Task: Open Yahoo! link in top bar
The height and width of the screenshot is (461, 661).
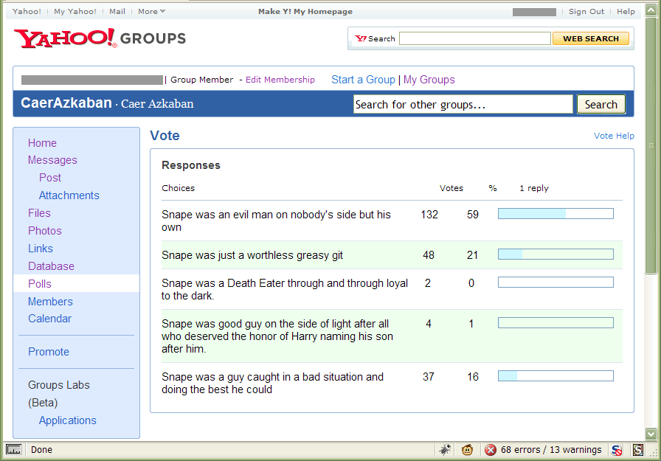Action: [x=27, y=11]
